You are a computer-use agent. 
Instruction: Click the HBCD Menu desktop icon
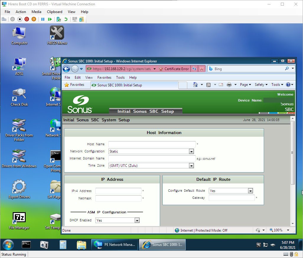point(57,36)
